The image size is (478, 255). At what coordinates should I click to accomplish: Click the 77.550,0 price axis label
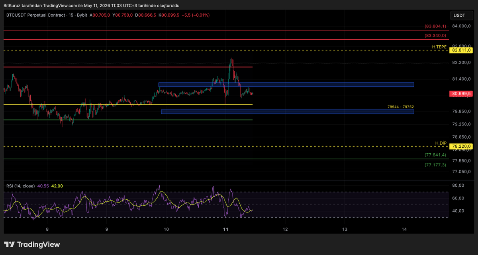pyautogui.click(x=461, y=160)
